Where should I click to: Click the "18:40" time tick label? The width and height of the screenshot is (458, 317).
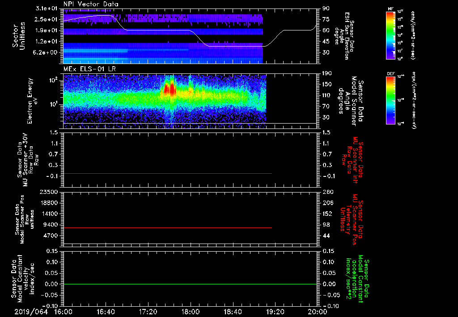click(233, 312)
